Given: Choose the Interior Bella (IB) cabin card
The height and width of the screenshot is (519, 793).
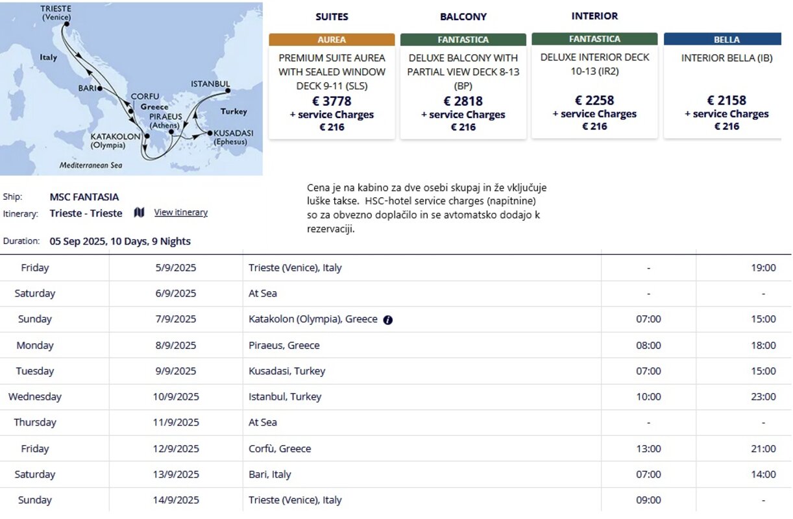Looking at the screenshot, I should (722, 86).
